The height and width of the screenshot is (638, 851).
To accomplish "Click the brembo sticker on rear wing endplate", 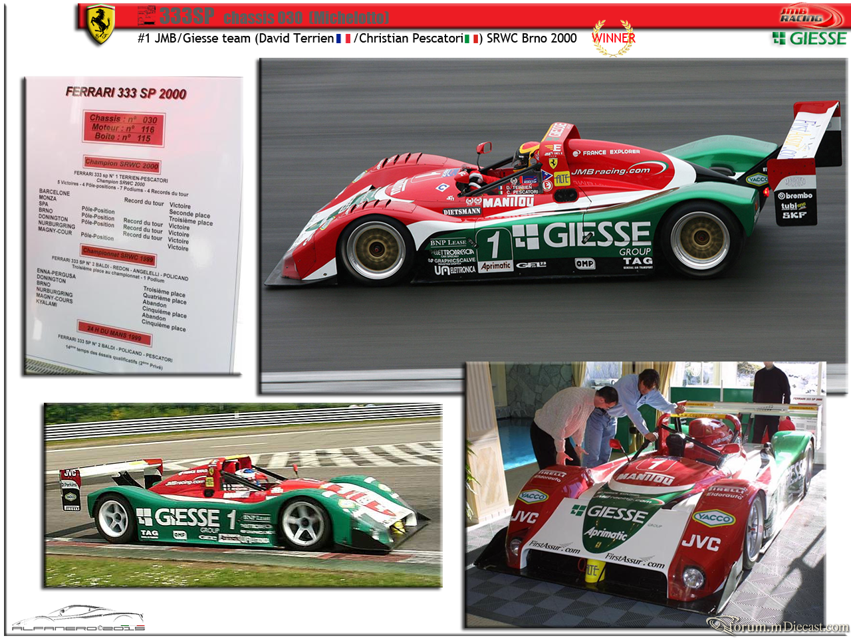I will coord(795,195).
